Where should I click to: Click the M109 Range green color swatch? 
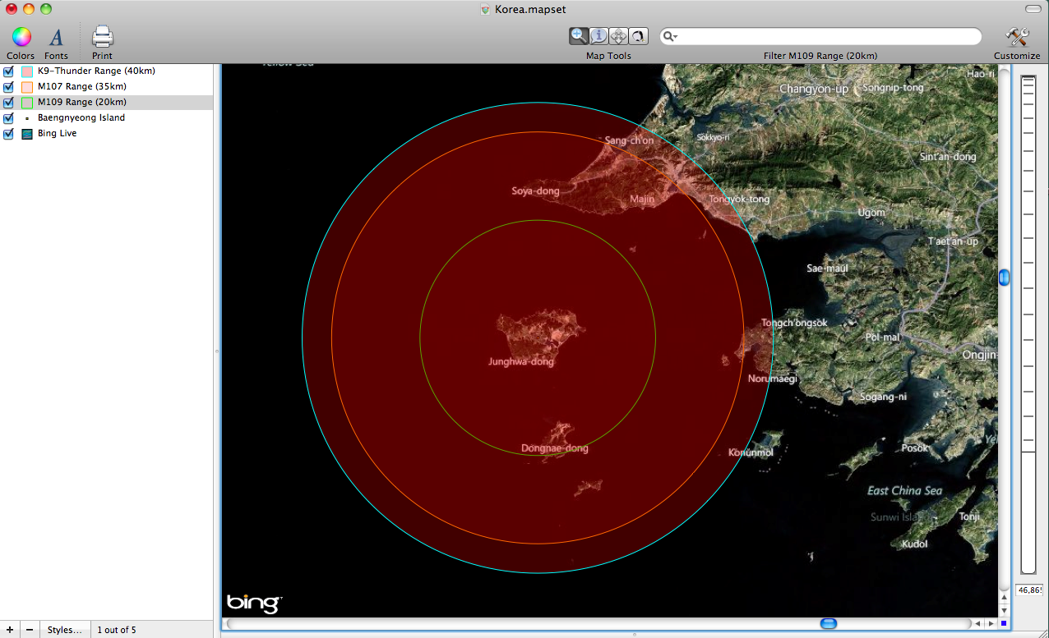[x=27, y=103]
